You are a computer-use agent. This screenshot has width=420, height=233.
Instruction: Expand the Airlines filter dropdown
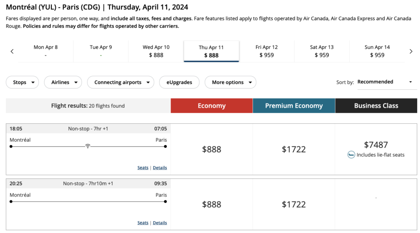(x=63, y=82)
